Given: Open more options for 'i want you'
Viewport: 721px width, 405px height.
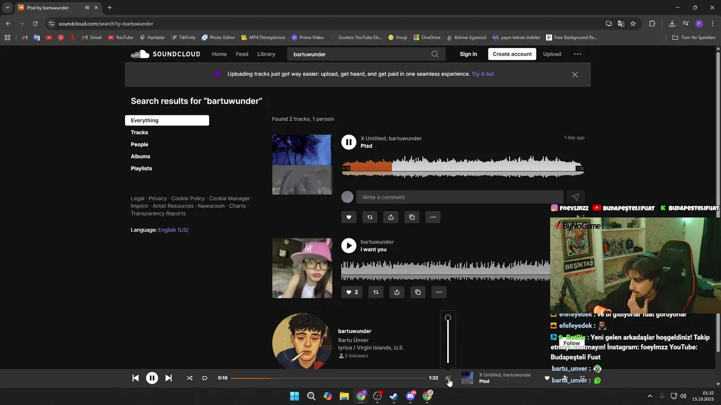Looking at the screenshot, I should [x=438, y=292].
